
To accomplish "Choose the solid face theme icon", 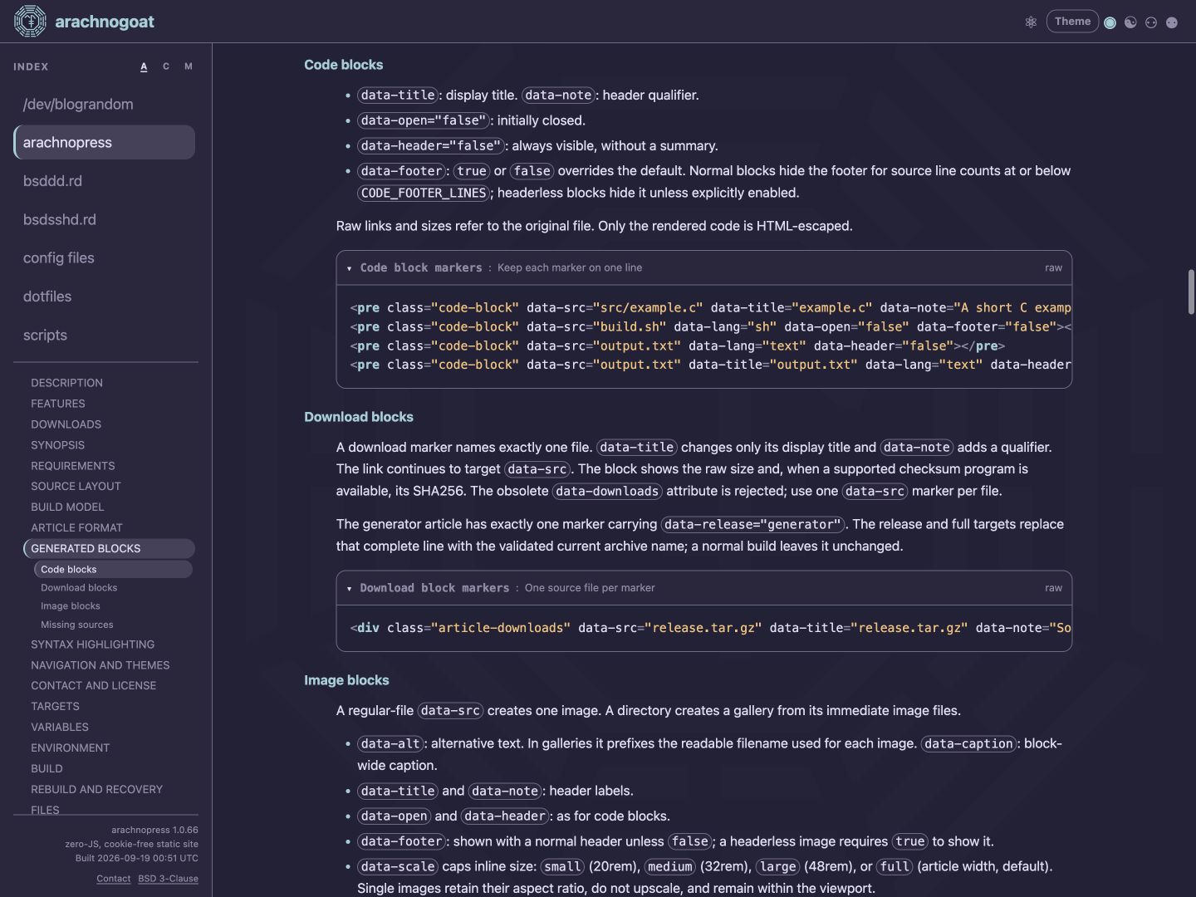I will (1172, 22).
